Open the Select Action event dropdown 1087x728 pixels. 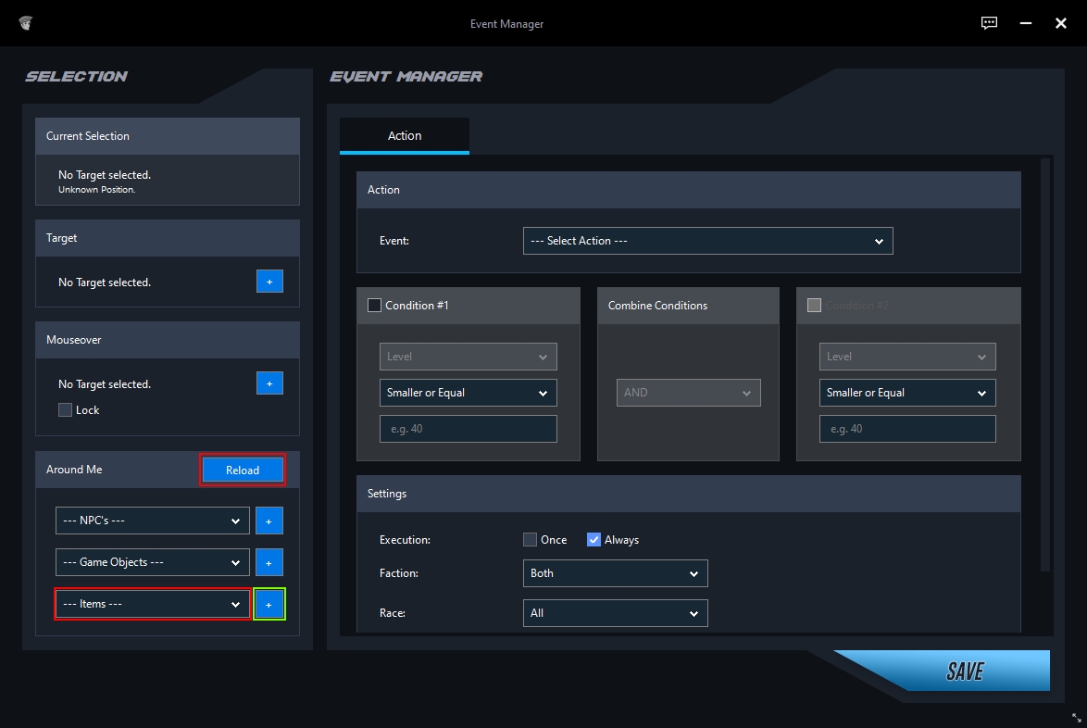707,241
